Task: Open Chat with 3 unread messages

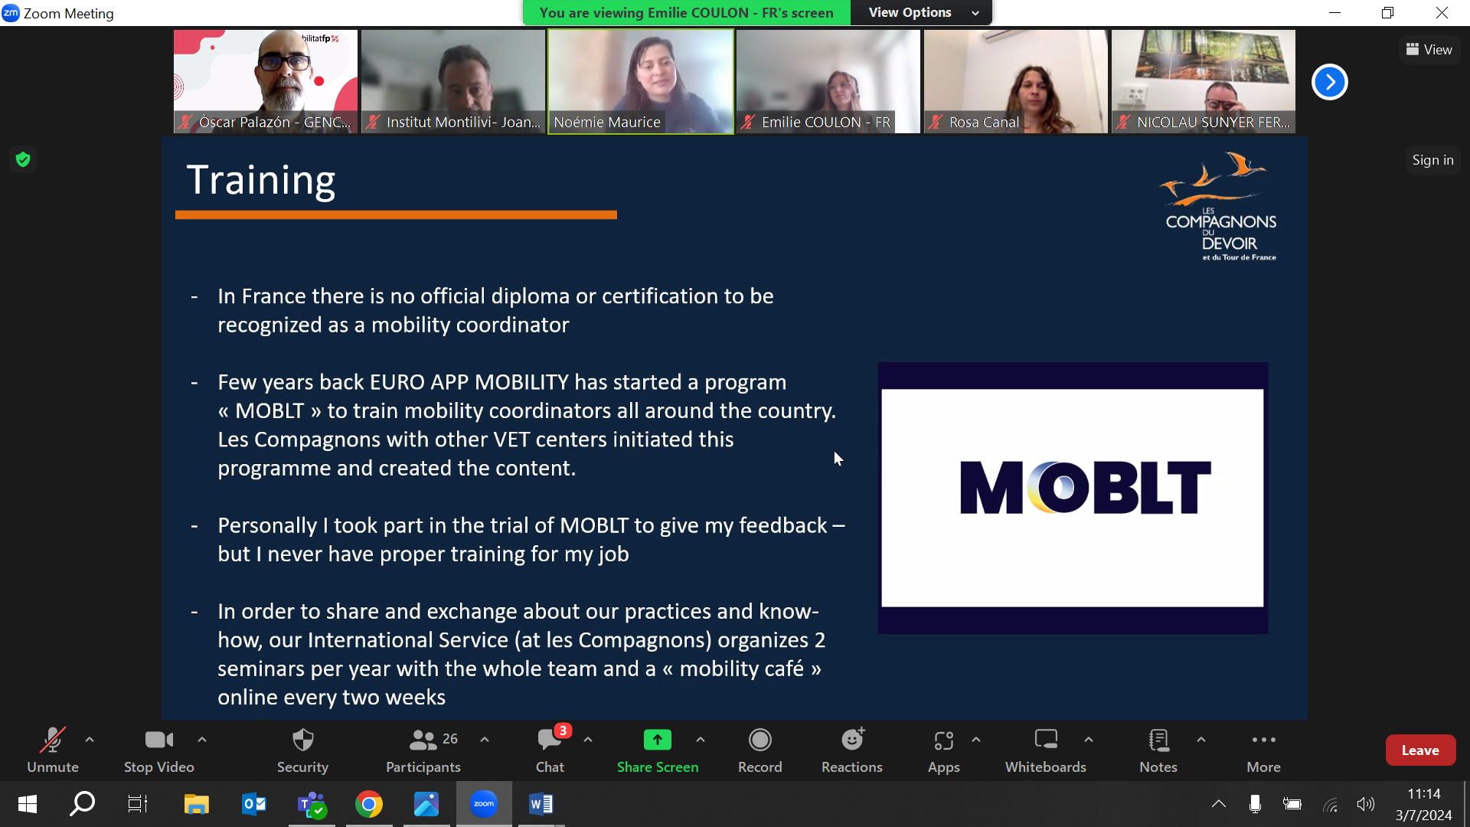Action: point(550,750)
